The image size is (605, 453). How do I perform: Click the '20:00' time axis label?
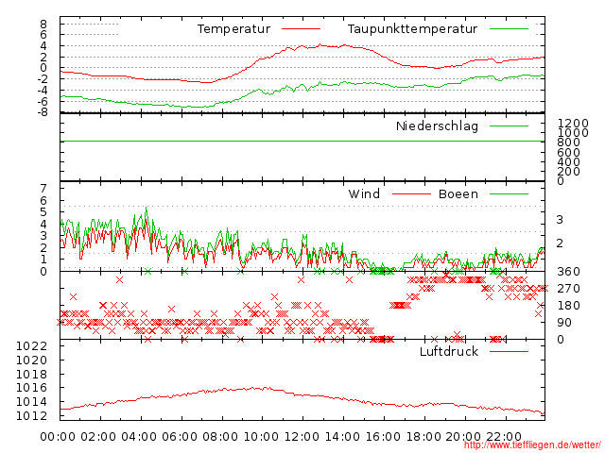pyautogui.click(x=464, y=437)
